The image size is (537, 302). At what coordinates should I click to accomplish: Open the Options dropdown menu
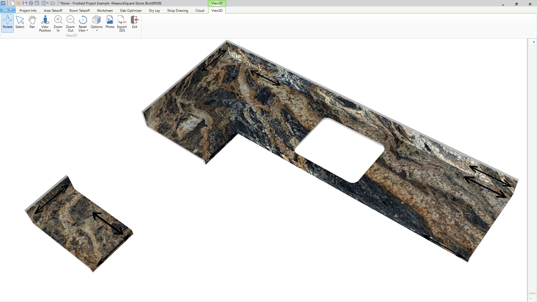tap(96, 24)
